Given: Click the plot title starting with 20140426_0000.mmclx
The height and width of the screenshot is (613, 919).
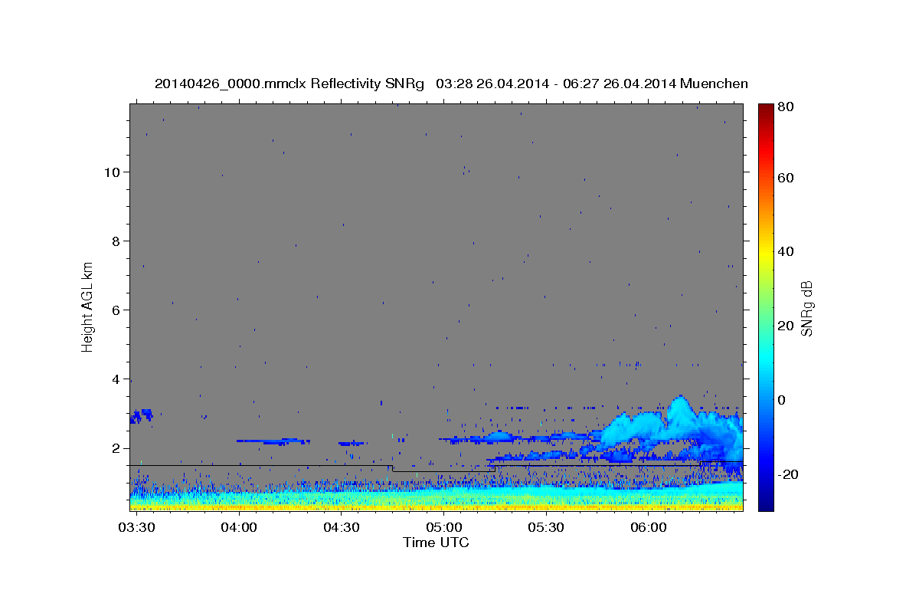Looking at the screenshot, I should click(451, 84).
